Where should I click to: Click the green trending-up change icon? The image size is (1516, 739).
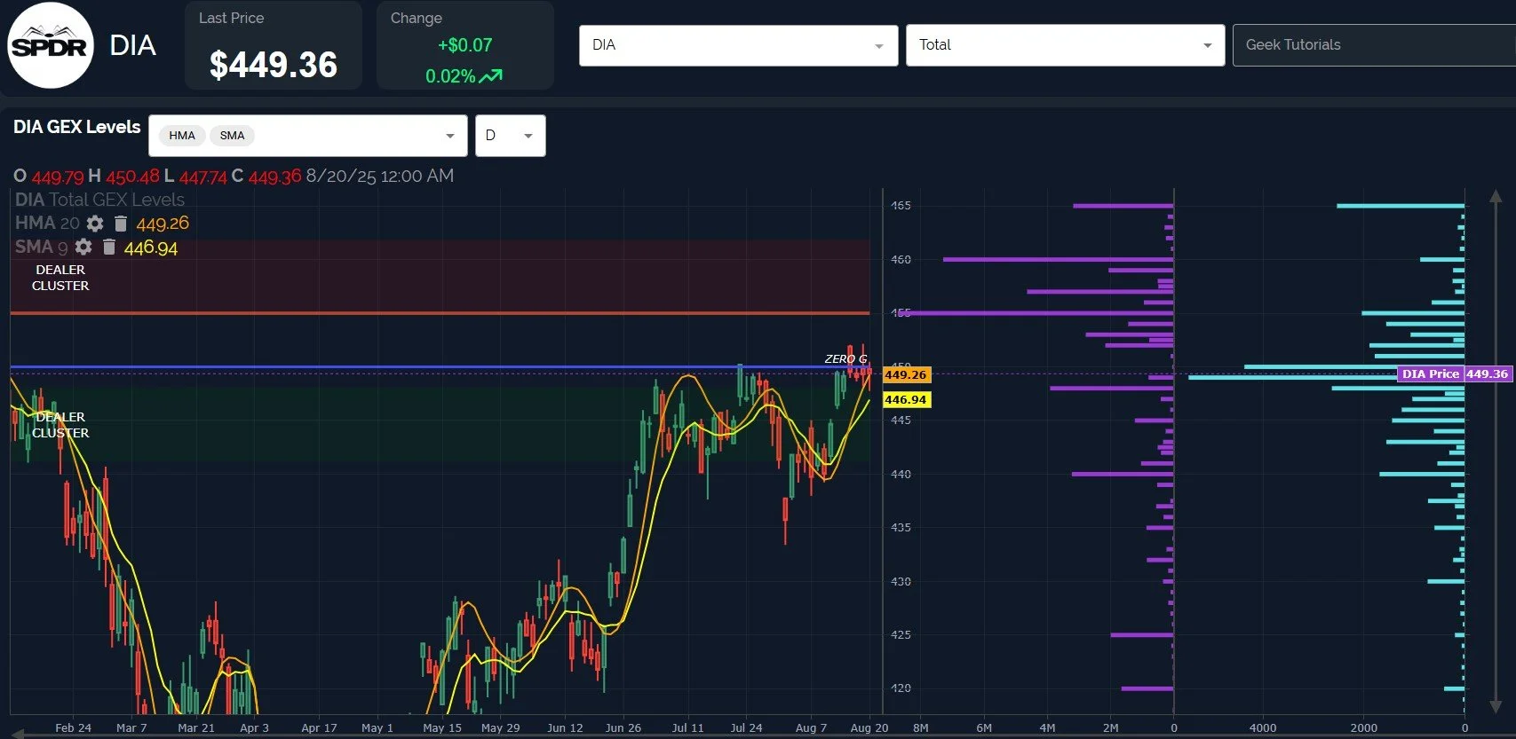pyautogui.click(x=491, y=76)
